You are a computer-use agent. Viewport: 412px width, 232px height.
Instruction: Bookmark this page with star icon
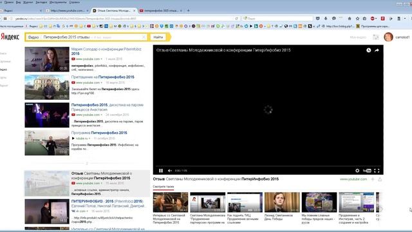(x=357, y=19)
